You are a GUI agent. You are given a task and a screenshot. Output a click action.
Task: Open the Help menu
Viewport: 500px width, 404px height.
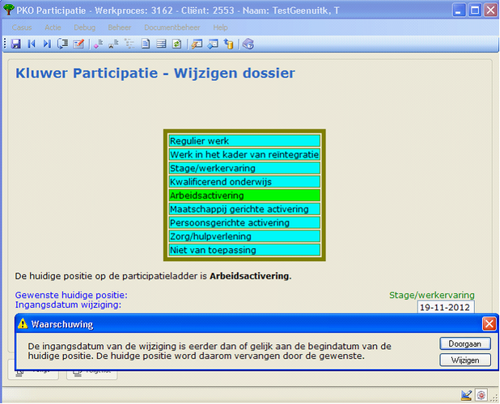pyautogui.click(x=220, y=27)
